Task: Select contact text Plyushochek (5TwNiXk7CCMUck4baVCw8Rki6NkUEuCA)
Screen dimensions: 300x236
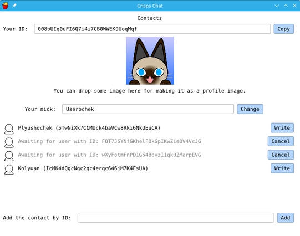Action: (x=89, y=128)
